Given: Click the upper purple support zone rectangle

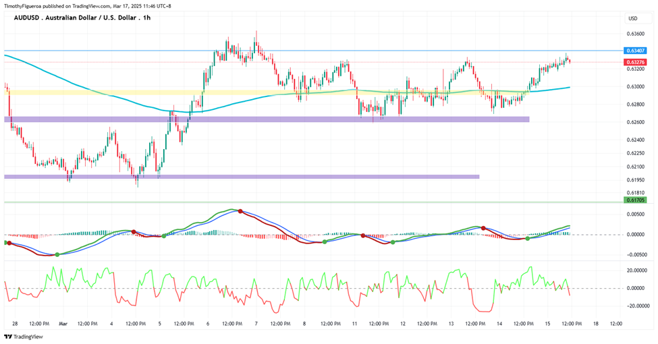Looking at the screenshot, I should pyautogui.click(x=267, y=119).
